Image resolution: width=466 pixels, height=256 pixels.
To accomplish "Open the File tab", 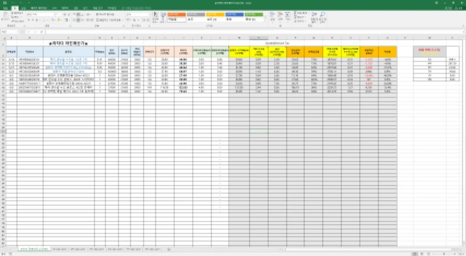I will click(x=5, y=8).
